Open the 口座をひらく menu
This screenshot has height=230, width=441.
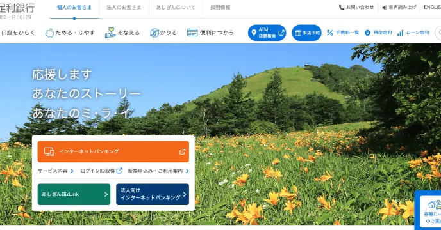(x=17, y=33)
